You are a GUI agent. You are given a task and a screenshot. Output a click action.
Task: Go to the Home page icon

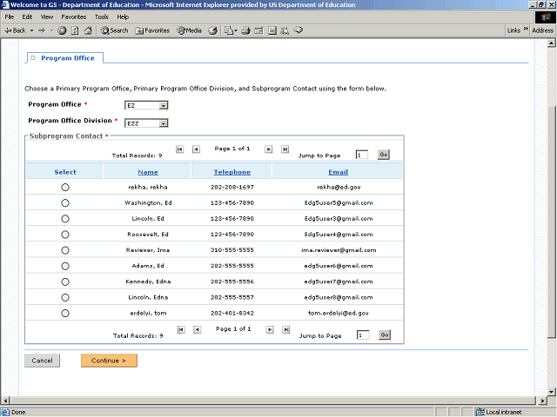click(88, 30)
